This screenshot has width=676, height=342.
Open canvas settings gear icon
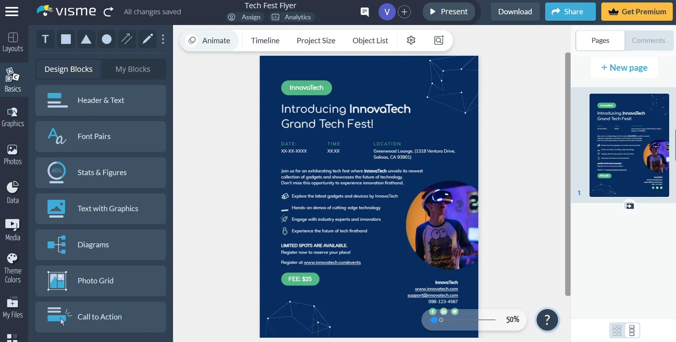click(x=411, y=40)
